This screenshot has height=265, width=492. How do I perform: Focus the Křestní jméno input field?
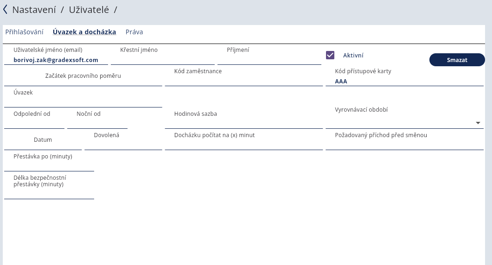[x=162, y=59]
